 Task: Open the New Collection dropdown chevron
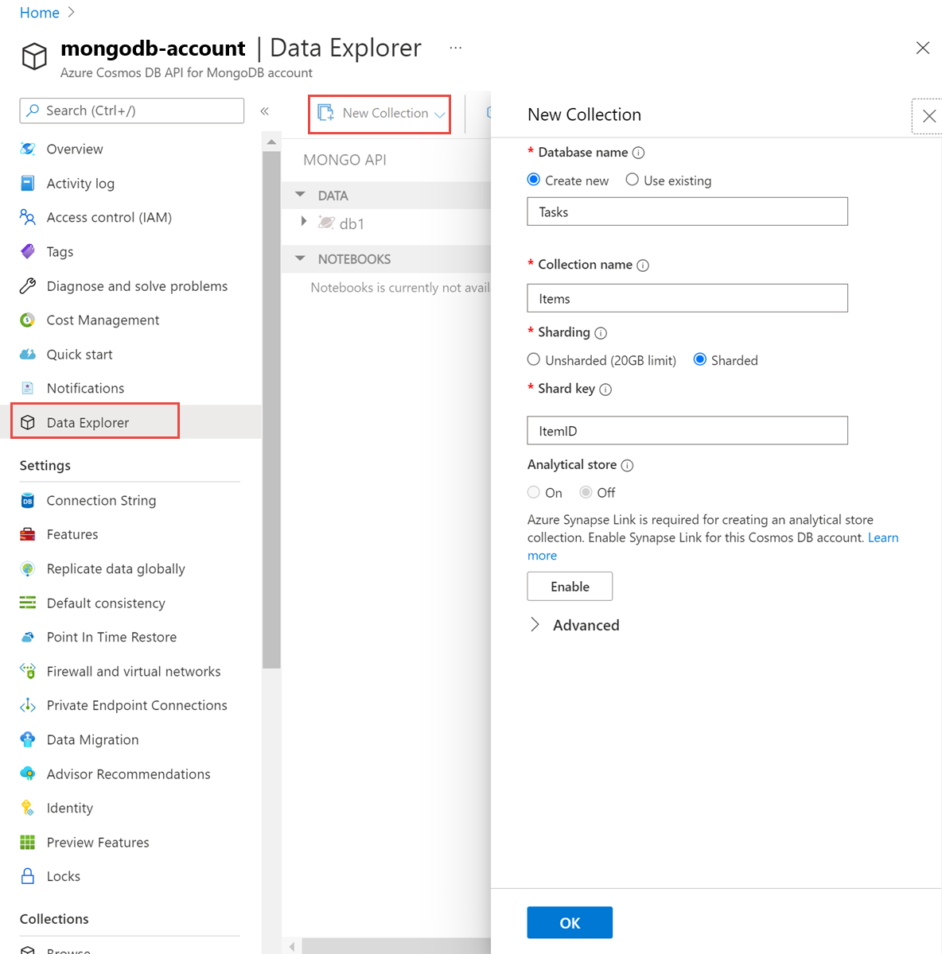click(439, 114)
